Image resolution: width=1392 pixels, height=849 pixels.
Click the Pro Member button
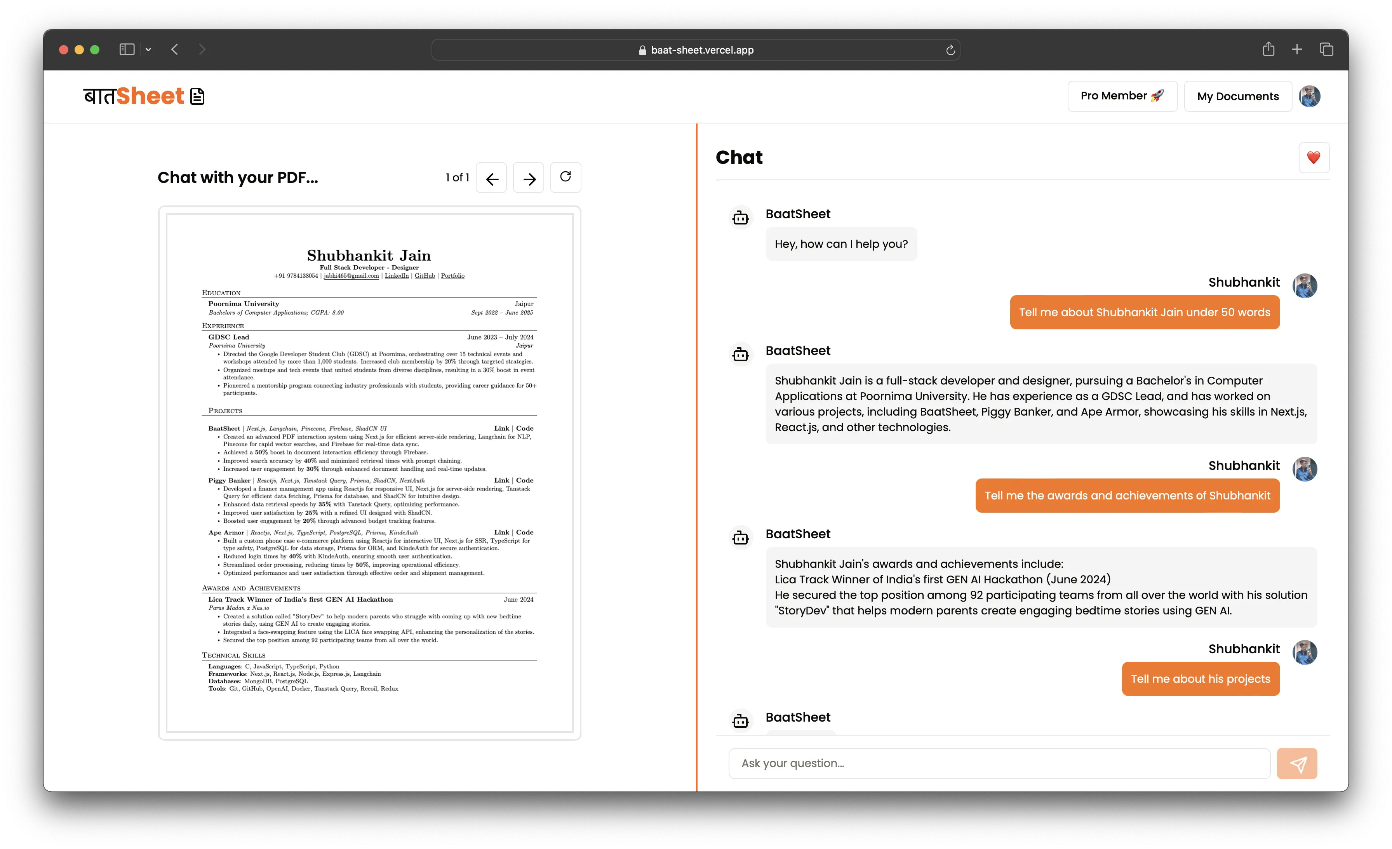1122,96
